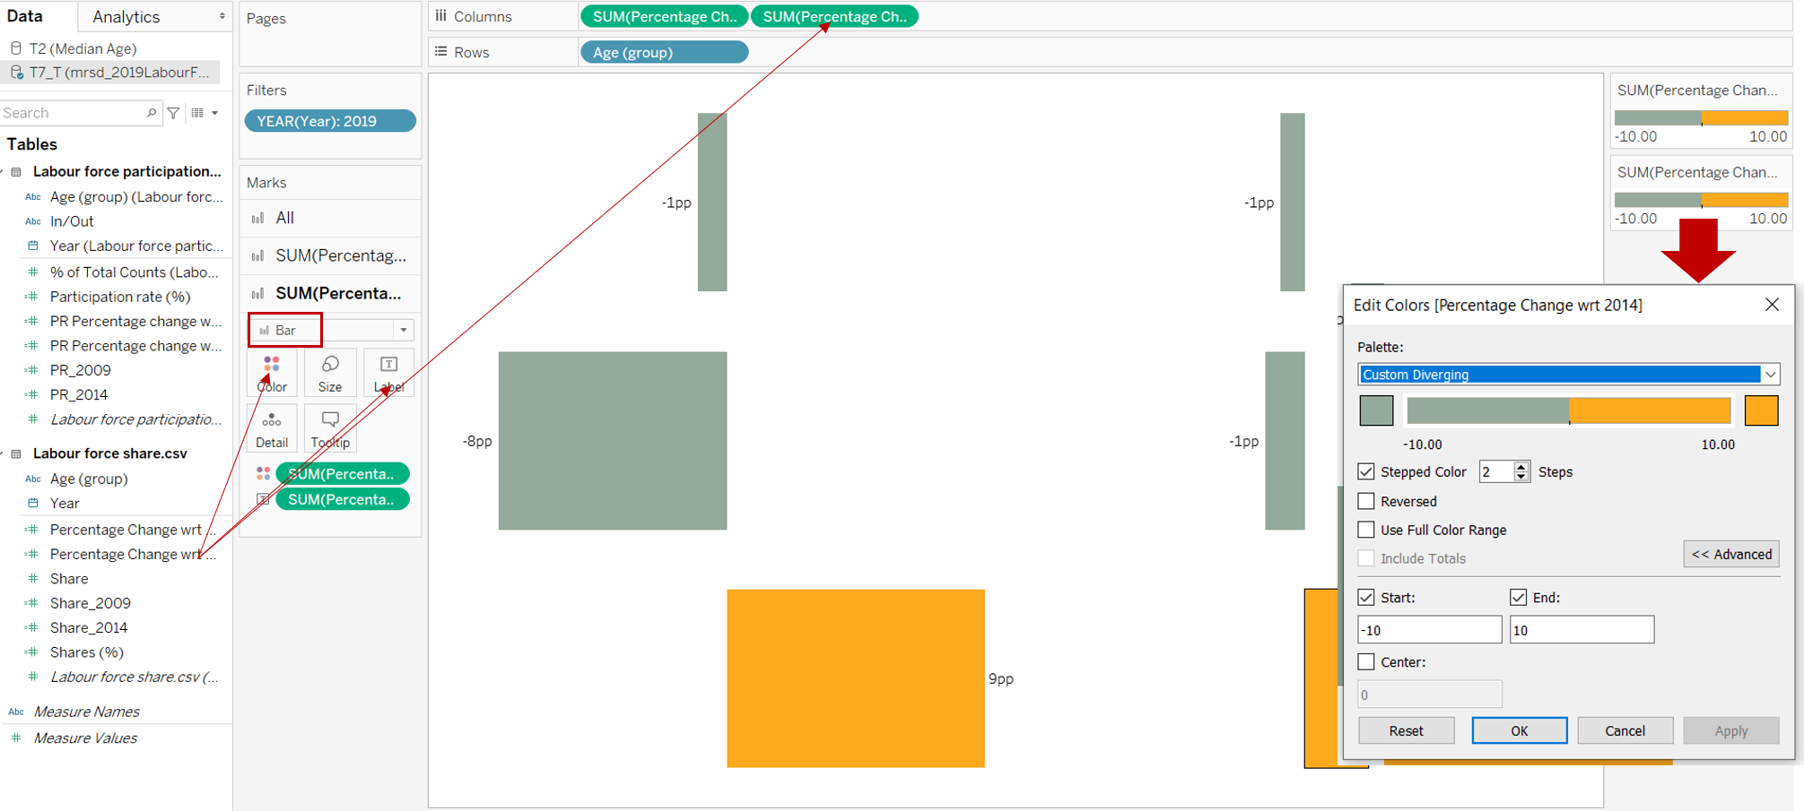Screen dimensions: 1804x811
Task: Open the Bar mark type dropdown
Action: pyautogui.click(x=403, y=330)
